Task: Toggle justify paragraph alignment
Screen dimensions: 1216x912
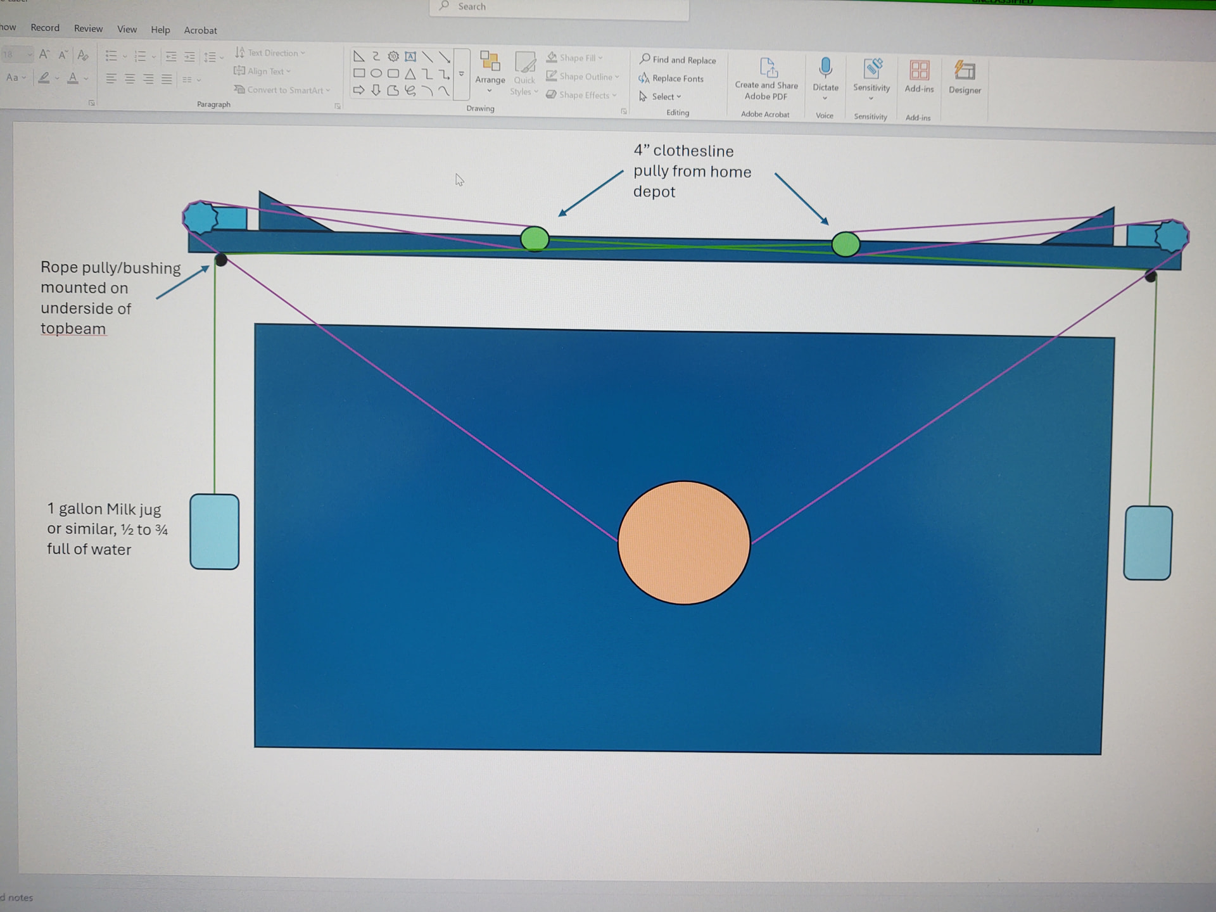Action: (167, 79)
